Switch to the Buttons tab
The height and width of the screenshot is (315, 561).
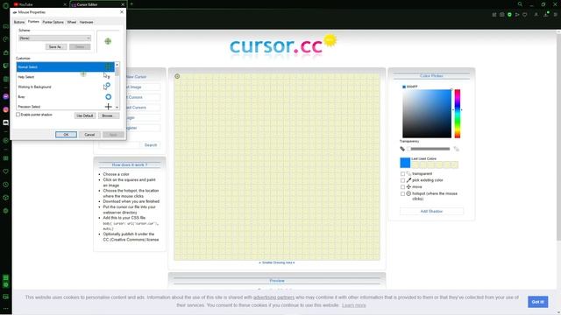19,22
